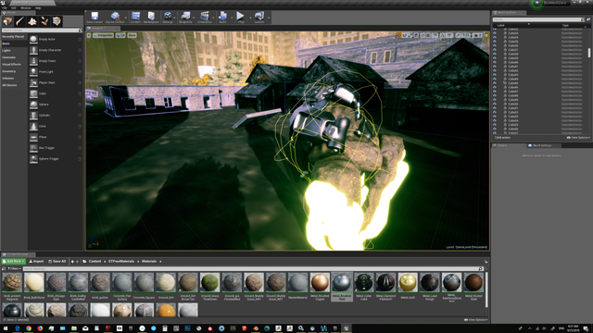Click the Add New button
Image resolution: width=593 pixels, height=333 pixels.
click(14, 261)
